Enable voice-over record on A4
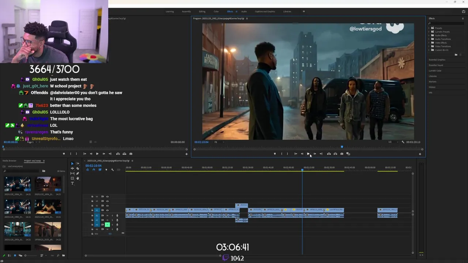 117,229
